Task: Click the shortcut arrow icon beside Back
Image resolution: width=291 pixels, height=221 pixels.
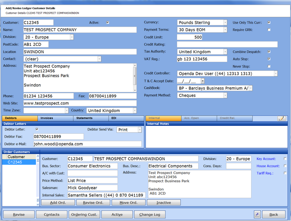Action: (257, 214)
